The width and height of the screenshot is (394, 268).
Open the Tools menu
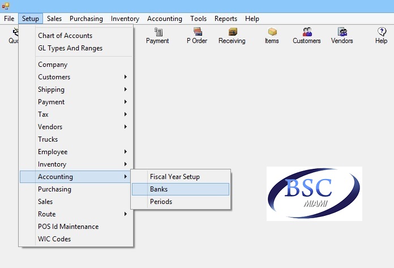pos(198,19)
